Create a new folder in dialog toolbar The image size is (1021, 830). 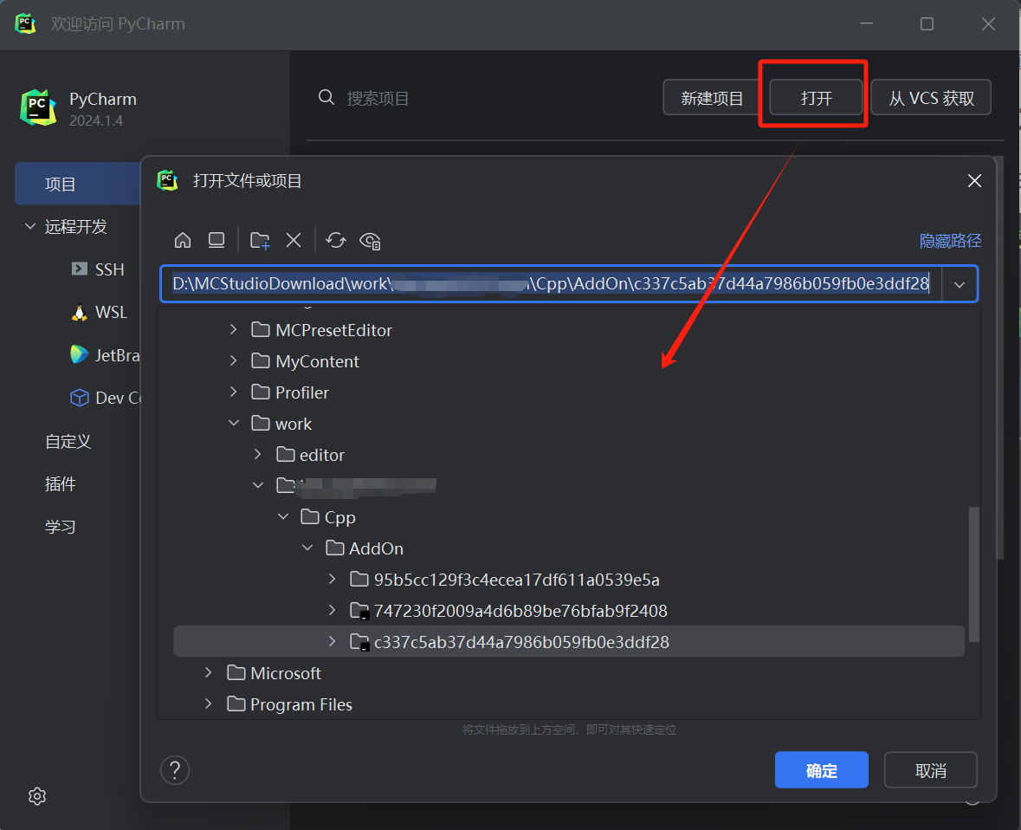click(260, 240)
